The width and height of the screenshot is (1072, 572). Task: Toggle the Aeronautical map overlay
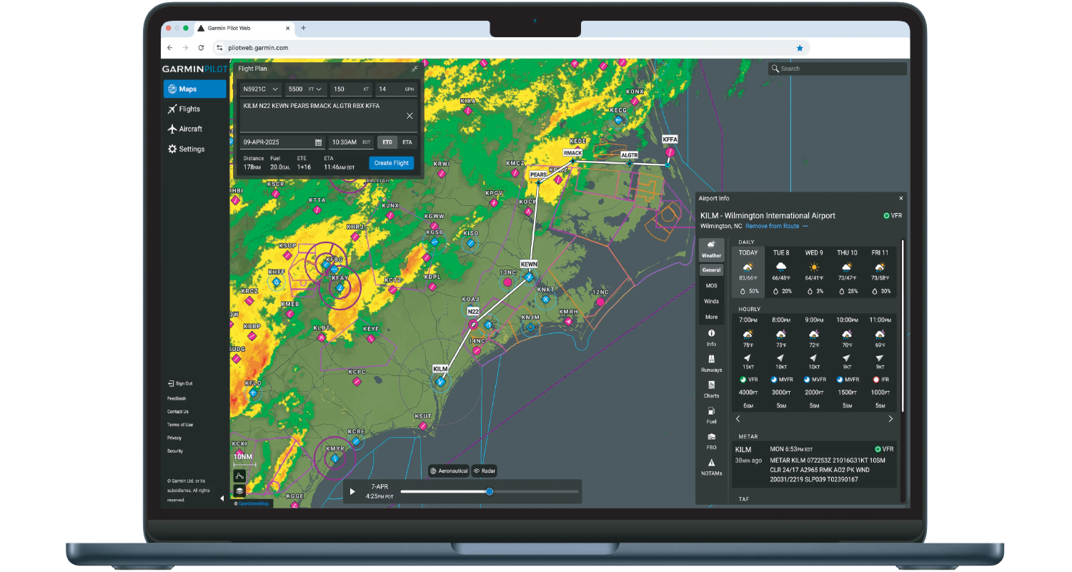tap(449, 470)
